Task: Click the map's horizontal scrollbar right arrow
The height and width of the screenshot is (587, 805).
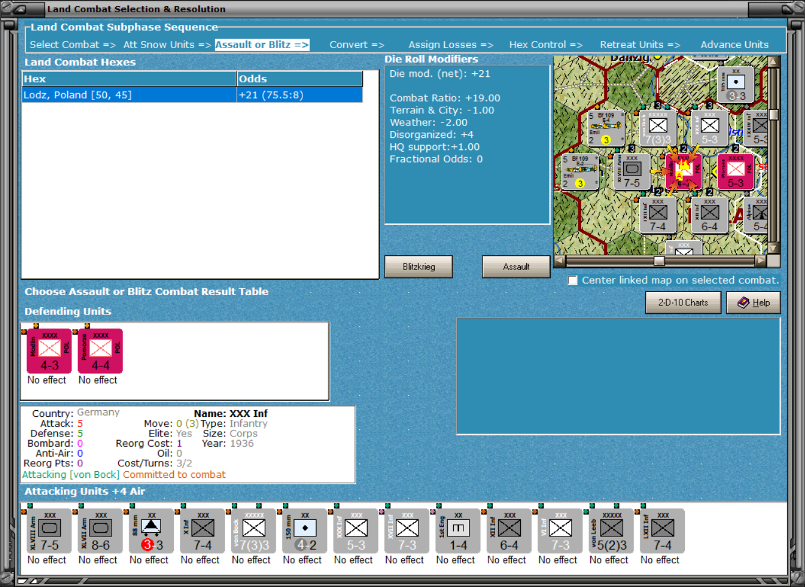Action: click(760, 261)
